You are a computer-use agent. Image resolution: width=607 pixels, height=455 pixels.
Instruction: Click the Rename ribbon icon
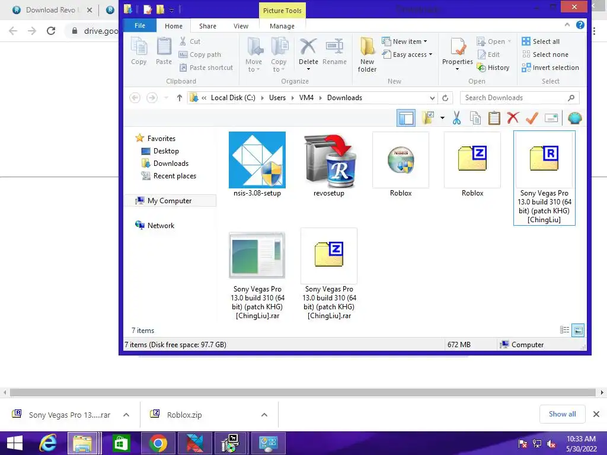pos(334,51)
